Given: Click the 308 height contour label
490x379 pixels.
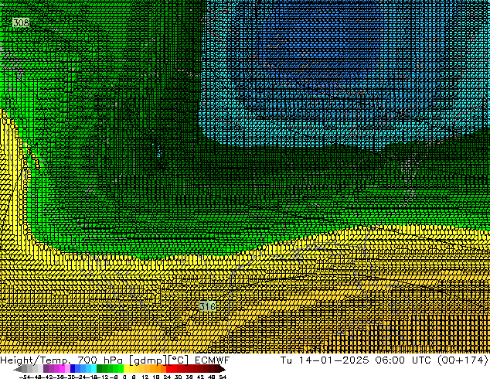Looking at the screenshot, I should [x=21, y=22].
